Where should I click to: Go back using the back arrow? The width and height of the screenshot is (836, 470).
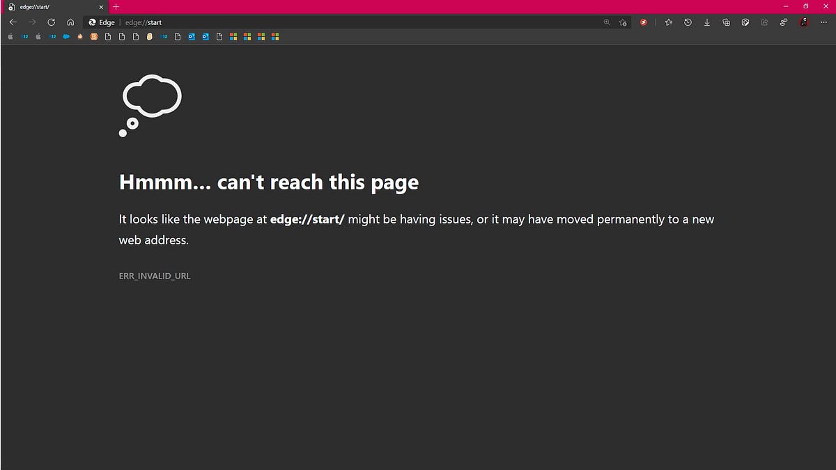click(x=13, y=22)
